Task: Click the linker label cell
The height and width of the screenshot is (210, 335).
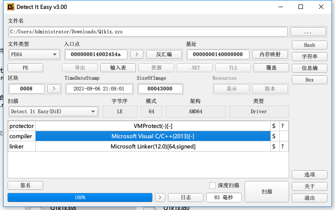Action: click(x=22, y=147)
